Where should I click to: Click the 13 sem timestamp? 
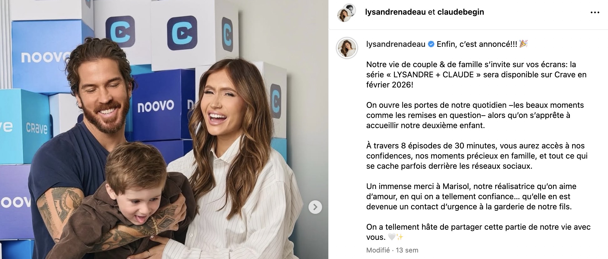407,250
